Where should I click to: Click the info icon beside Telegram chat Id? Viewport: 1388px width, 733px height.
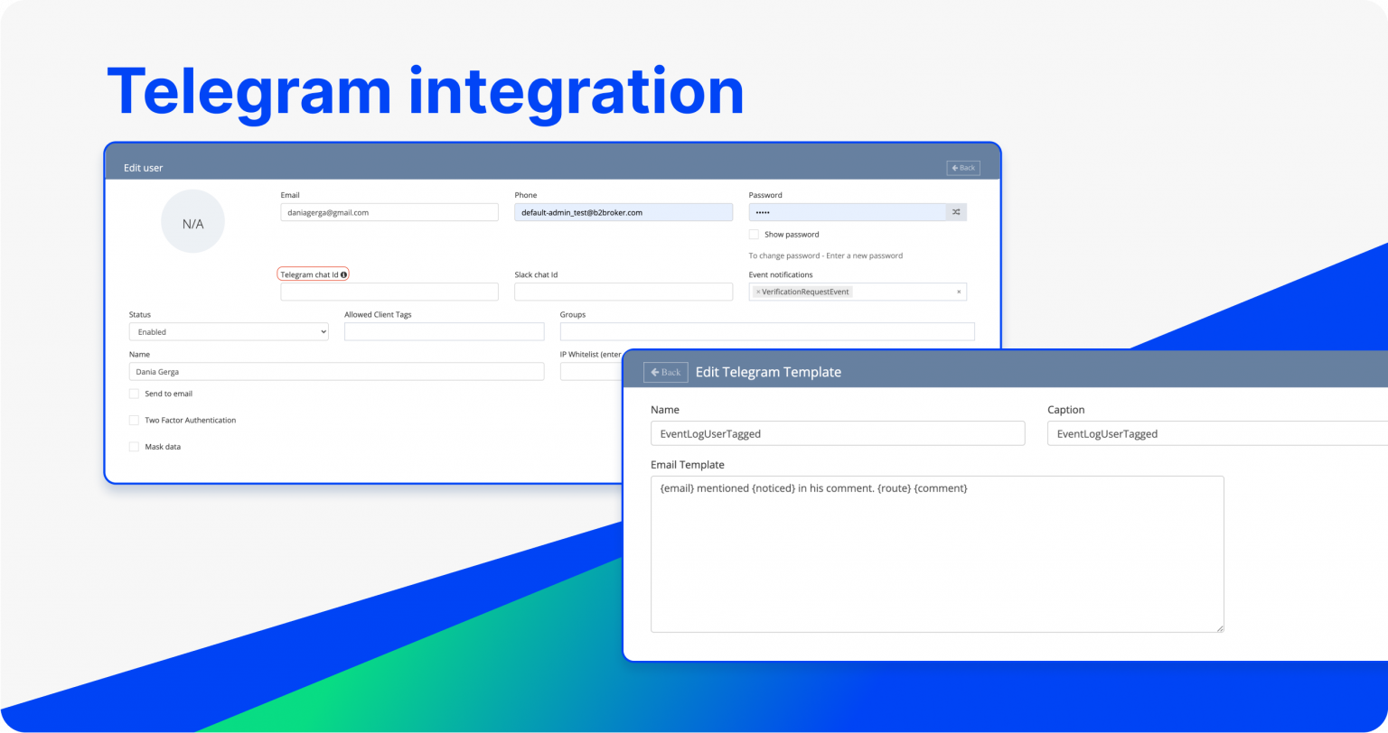pyautogui.click(x=343, y=273)
